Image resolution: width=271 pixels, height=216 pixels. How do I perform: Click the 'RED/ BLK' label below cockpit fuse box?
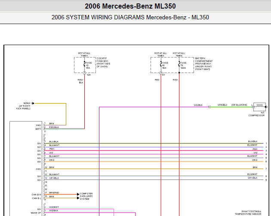click(x=80, y=81)
